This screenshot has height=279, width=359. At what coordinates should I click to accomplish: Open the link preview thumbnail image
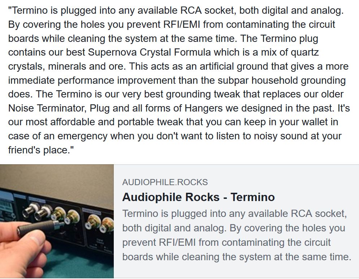[57, 221]
